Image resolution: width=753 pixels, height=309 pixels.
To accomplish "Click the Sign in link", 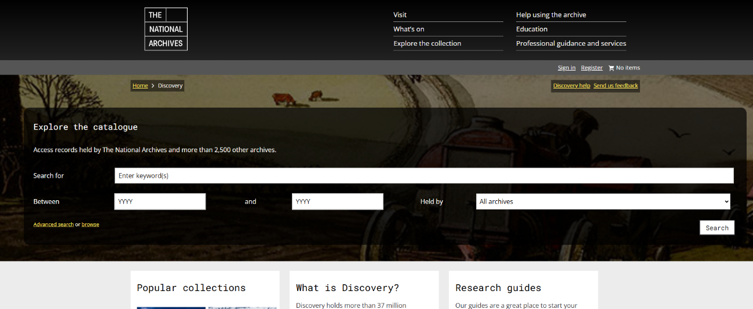I will (566, 68).
